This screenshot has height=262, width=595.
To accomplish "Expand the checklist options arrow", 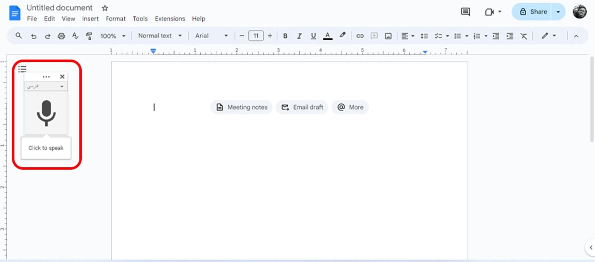I will click(x=447, y=36).
